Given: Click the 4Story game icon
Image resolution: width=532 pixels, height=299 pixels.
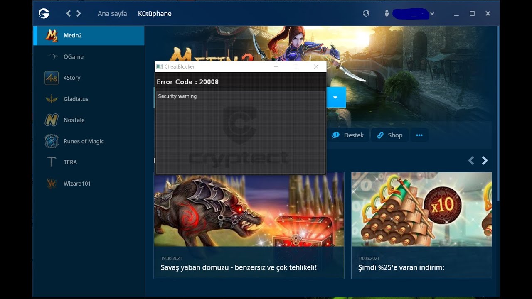Looking at the screenshot, I should pyautogui.click(x=52, y=78).
